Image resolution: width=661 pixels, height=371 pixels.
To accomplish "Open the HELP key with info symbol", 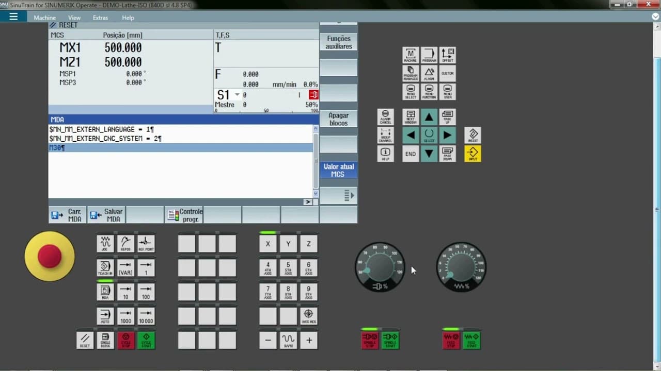I will tap(385, 154).
